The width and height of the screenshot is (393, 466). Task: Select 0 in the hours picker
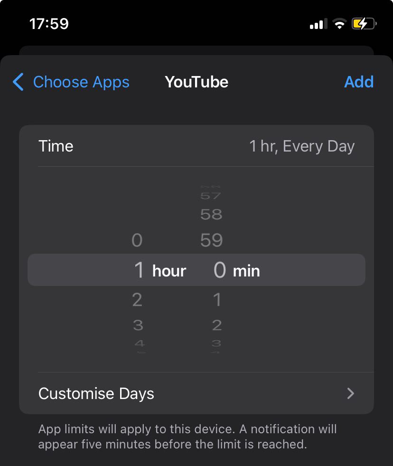137,240
